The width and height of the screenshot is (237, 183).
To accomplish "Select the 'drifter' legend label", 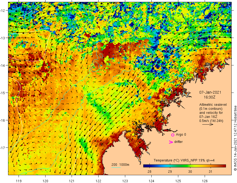I will [178, 142].
